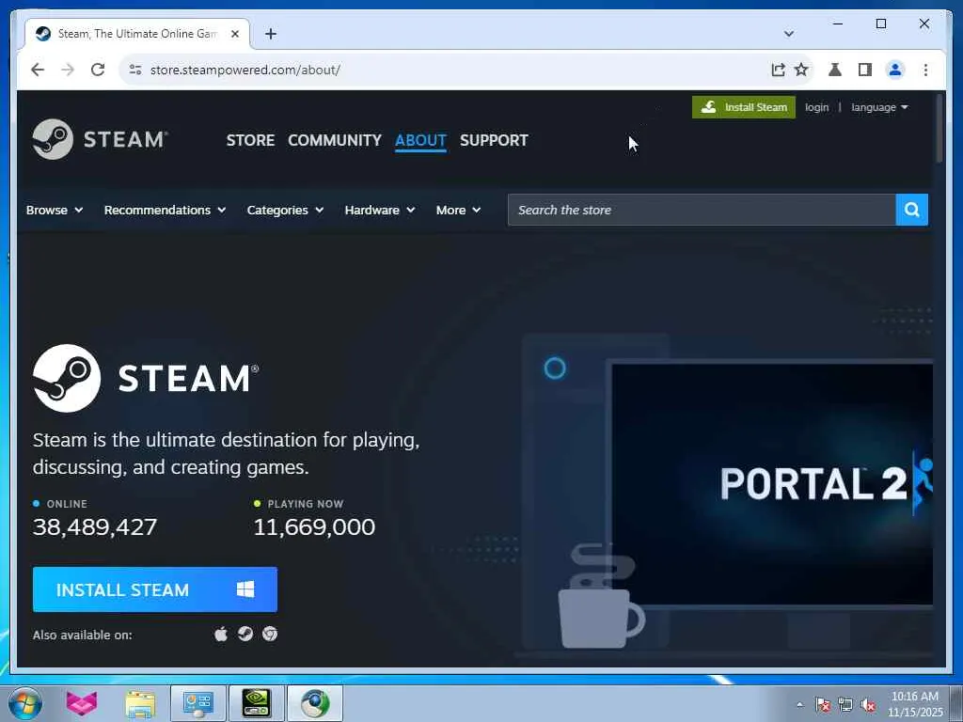Screen dimensions: 963x722
Task: Click the muted volume tray icon
Action: [x=868, y=705]
